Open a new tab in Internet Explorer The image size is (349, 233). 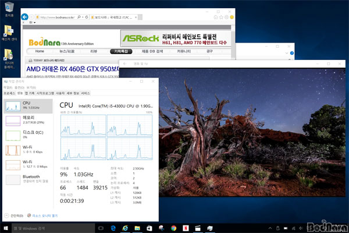click(140, 17)
